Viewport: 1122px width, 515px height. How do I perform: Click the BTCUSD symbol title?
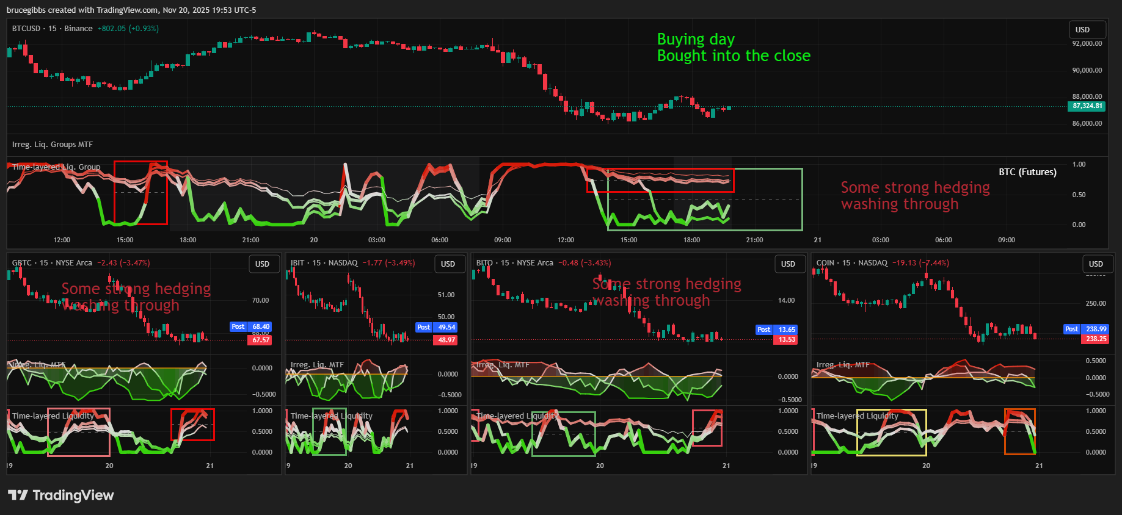coord(26,29)
